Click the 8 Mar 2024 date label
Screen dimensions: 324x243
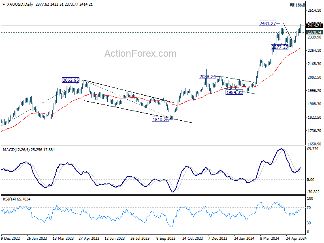(x=269, y=238)
